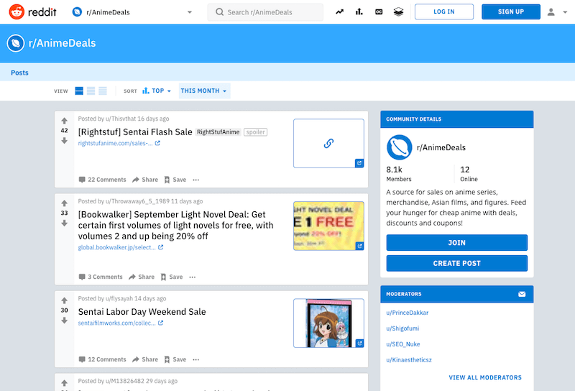Select the compact view layout
The image size is (575, 391).
(103, 91)
